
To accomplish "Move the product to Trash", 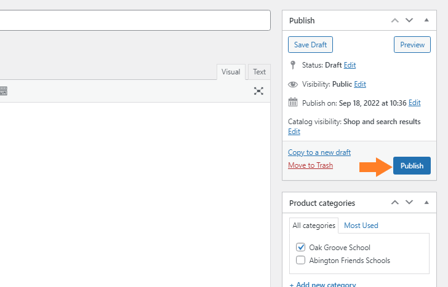I will 310,165.
